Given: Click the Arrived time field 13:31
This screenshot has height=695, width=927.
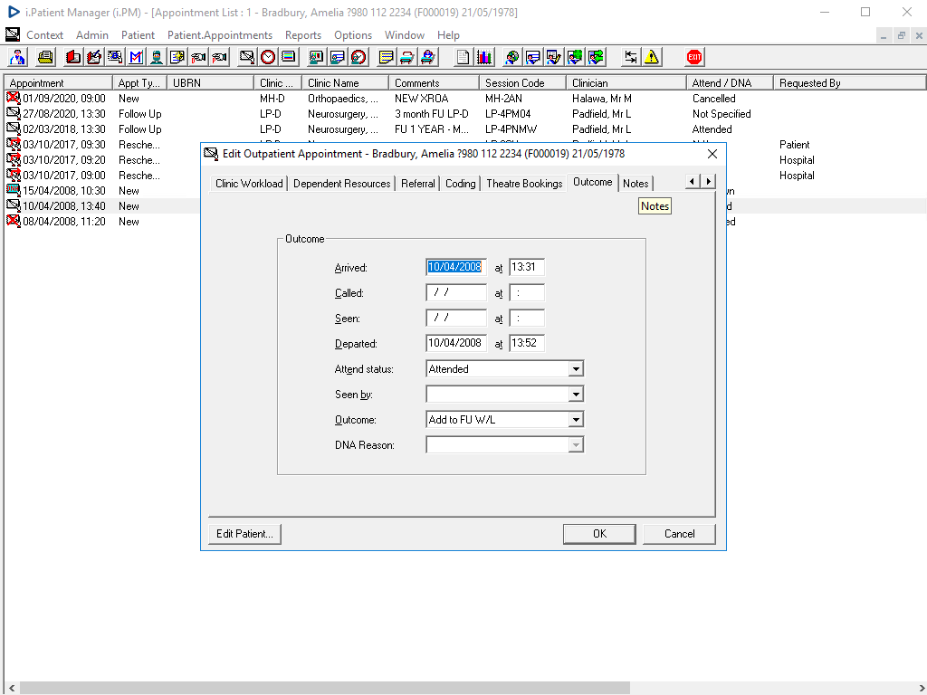Looking at the screenshot, I should click(526, 267).
